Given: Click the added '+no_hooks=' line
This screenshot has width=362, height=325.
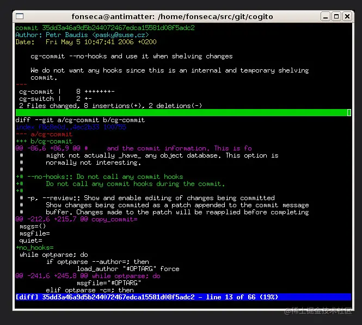Looking at the screenshot, I should pyautogui.click(x=35, y=248).
